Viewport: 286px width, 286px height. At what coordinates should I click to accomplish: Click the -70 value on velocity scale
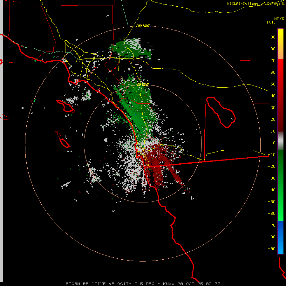pos(272,225)
